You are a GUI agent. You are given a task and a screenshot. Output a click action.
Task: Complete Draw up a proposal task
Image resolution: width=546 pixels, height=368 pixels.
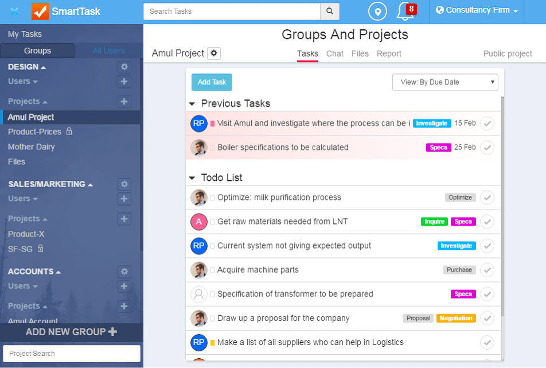click(487, 318)
